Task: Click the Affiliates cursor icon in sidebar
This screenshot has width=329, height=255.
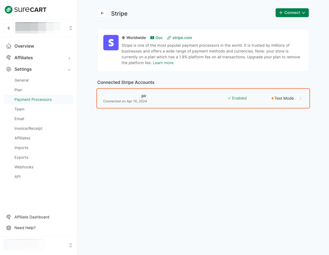Action: tap(9, 58)
